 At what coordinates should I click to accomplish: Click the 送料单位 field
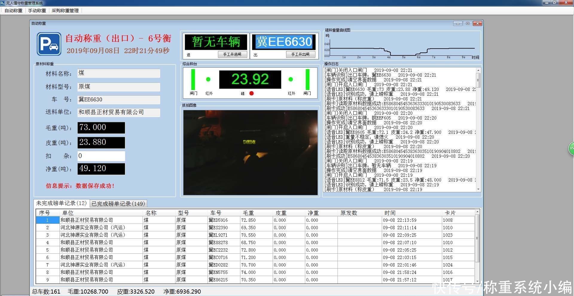click(x=119, y=112)
